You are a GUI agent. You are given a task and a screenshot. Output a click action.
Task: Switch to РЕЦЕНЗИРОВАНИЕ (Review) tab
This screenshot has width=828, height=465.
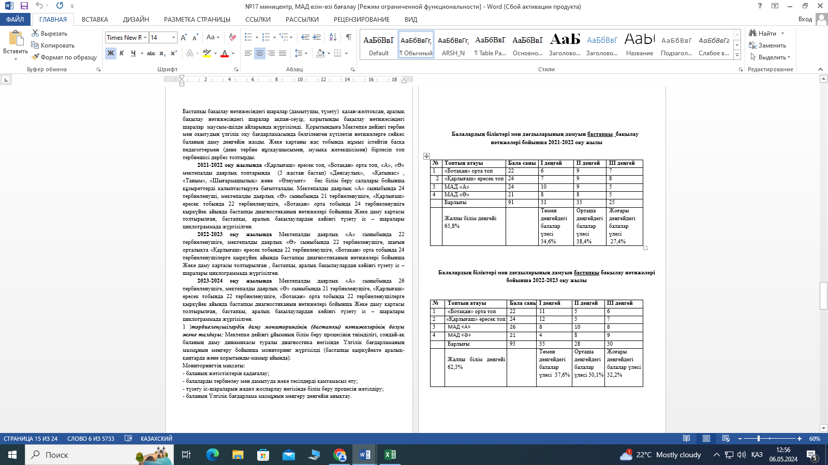click(362, 19)
